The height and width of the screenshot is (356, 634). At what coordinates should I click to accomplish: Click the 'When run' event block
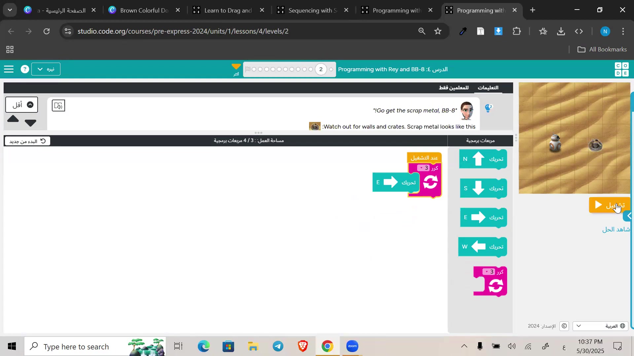coord(424,158)
